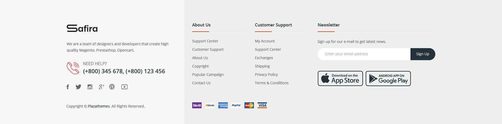
Task: Open the YouTube social icon
Action: (x=124, y=87)
